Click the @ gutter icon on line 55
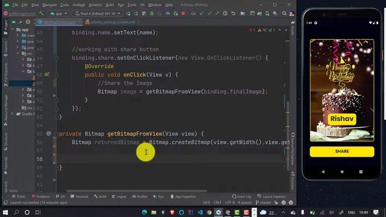Screen dimensions: 386x217 [49, 133]
